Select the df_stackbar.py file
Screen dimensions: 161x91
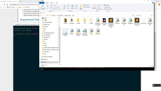pyautogui.click(x=124, y=21)
